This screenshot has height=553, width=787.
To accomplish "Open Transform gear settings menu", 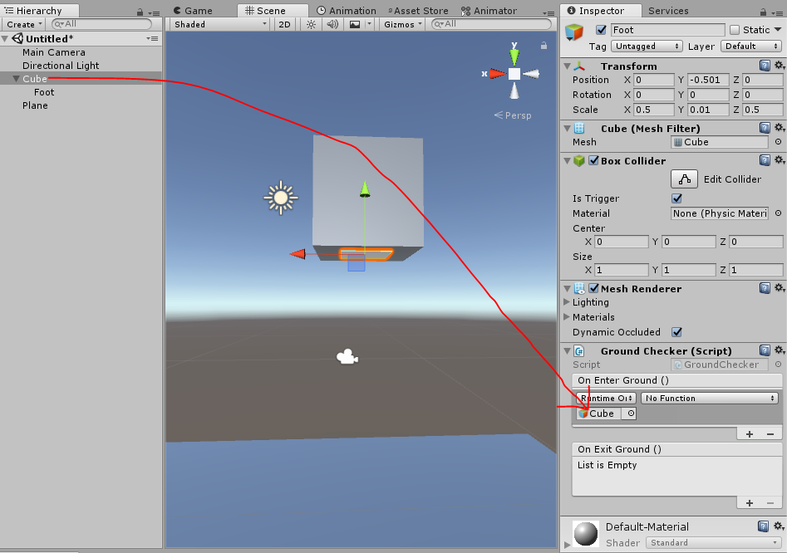I will point(779,65).
